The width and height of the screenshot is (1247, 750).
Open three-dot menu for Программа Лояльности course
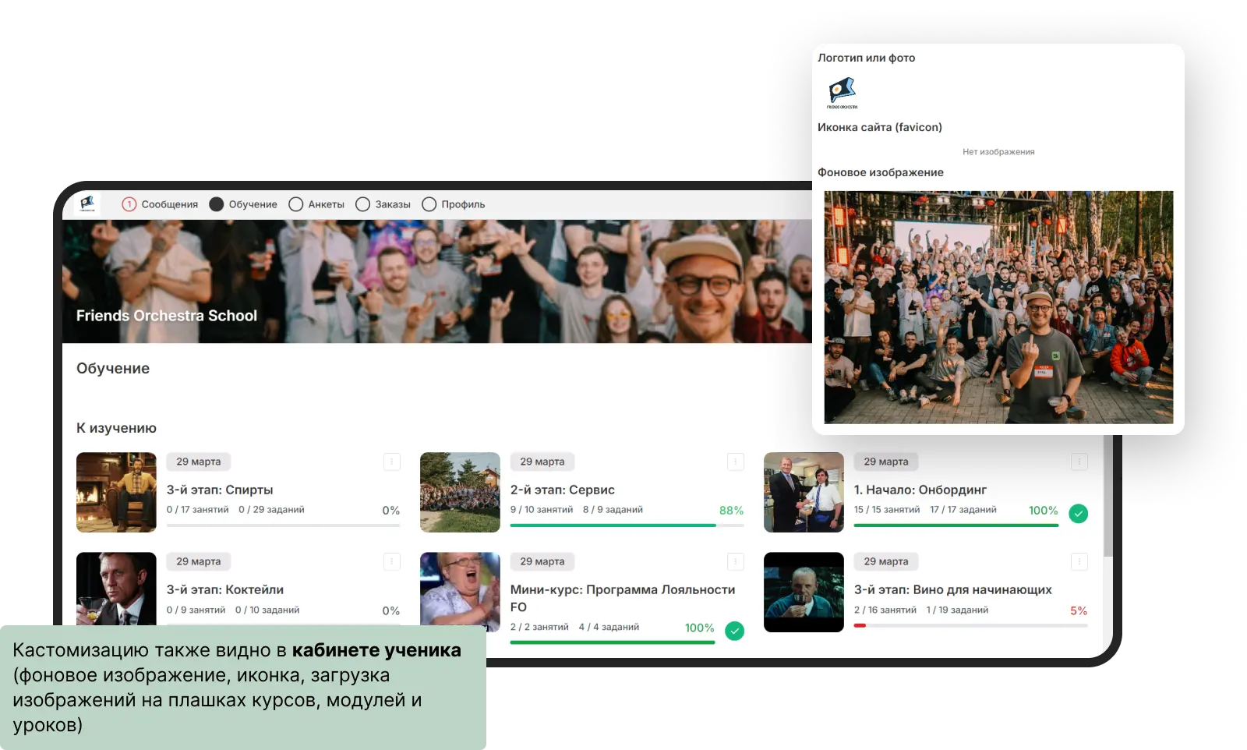735,561
